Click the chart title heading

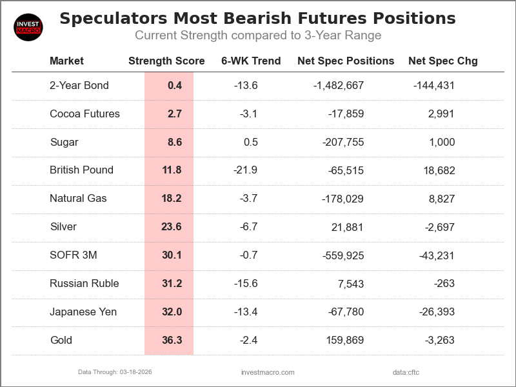click(x=257, y=18)
